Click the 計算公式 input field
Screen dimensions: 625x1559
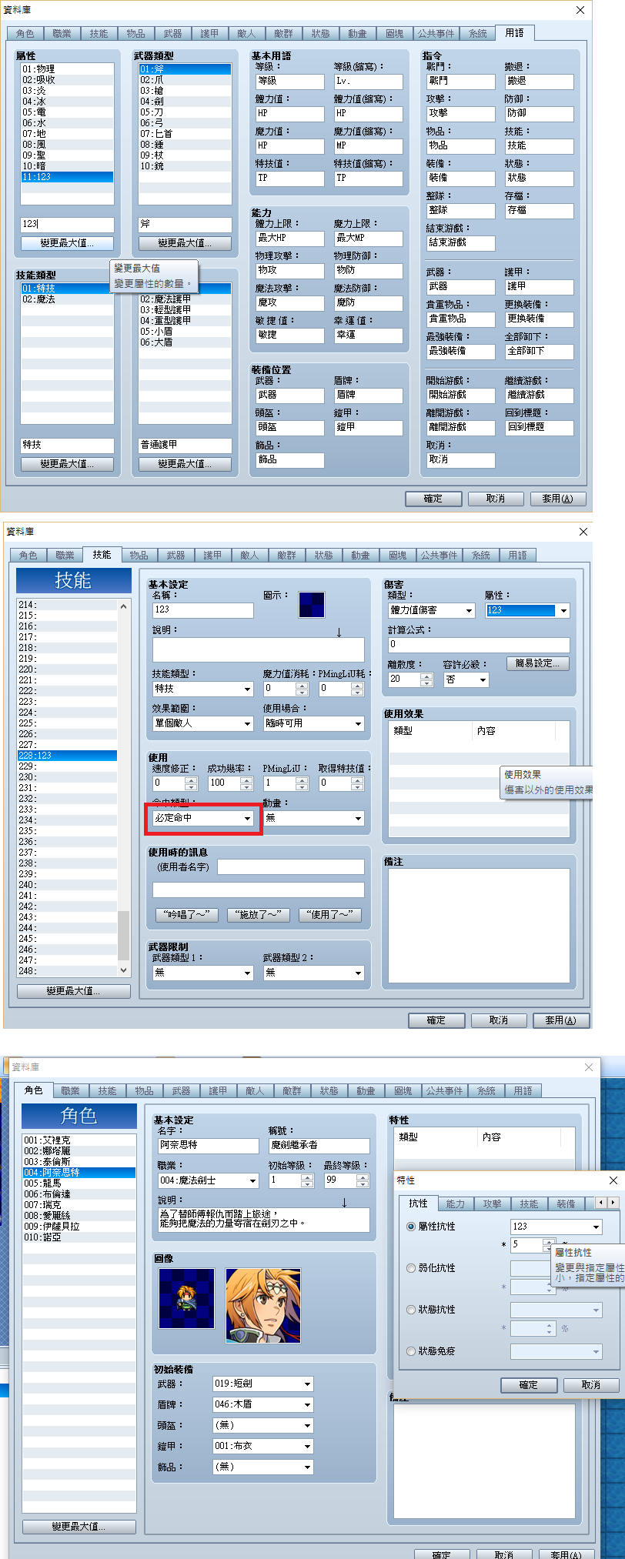[479, 645]
